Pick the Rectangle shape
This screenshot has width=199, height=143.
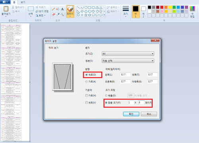point(90,8)
